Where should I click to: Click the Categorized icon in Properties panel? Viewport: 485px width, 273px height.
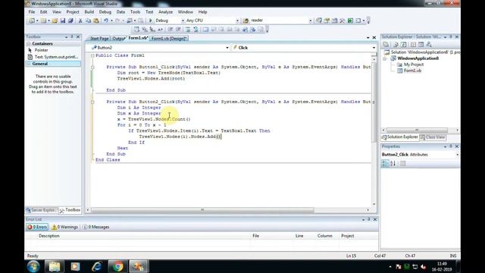385,164
